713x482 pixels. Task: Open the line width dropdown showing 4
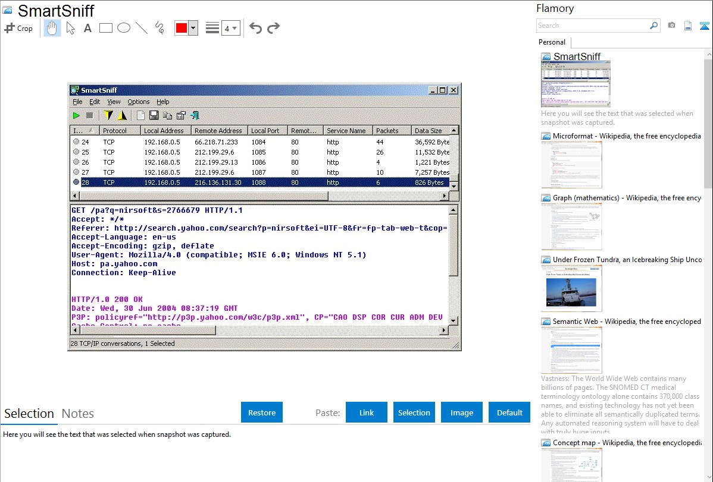tap(230, 28)
